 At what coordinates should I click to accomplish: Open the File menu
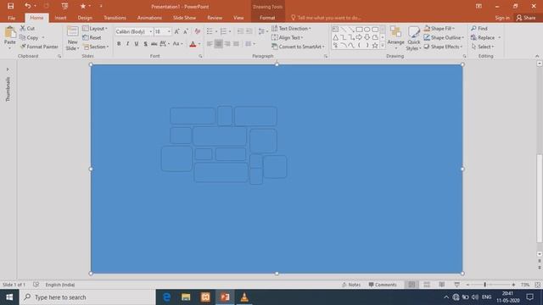point(11,18)
